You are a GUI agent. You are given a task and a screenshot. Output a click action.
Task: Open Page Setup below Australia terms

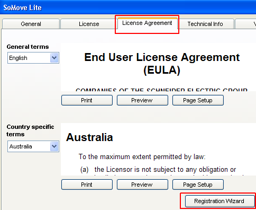pos(198,185)
